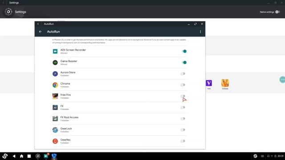Click the battery icon in system tray

(x=275, y=156)
